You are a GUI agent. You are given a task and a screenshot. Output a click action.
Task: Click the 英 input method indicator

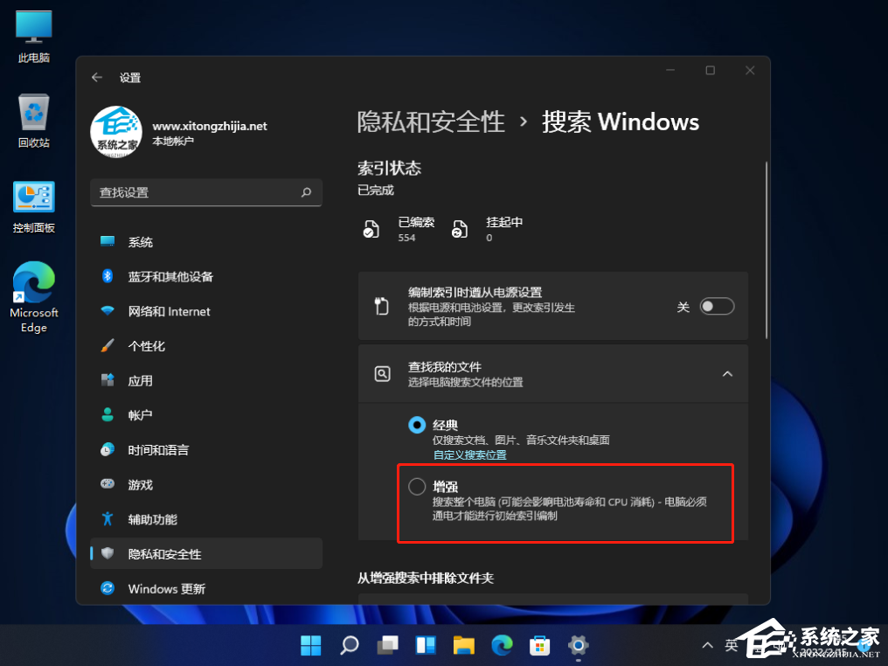(732, 645)
